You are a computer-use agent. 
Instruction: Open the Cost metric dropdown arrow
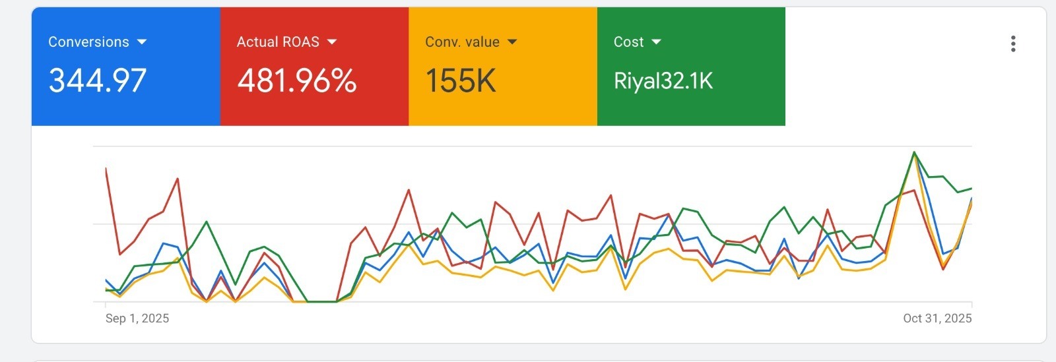tap(656, 42)
